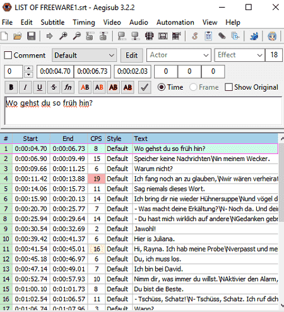Screen dimensions: 284x312
Task: Click Snap start to video icon
Action: (122, 36)
